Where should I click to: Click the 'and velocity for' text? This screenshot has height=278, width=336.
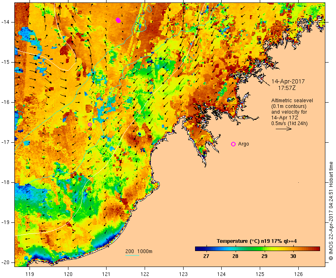coord(289,112)
